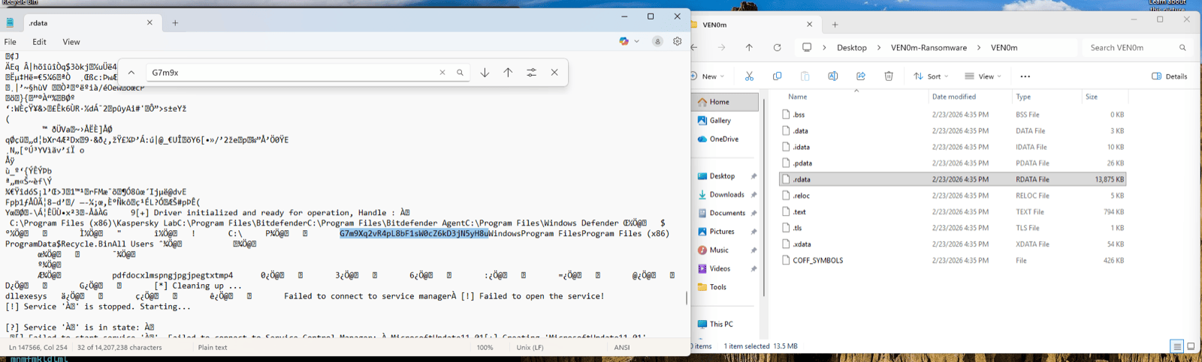Viewport: 1202px width, 362px height.
Task: Click the Delete trash icon in Explorer
Action: [x=889, y=76]
